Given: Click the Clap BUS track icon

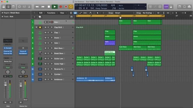Looking at the screenshot, I should pos(40,27).
